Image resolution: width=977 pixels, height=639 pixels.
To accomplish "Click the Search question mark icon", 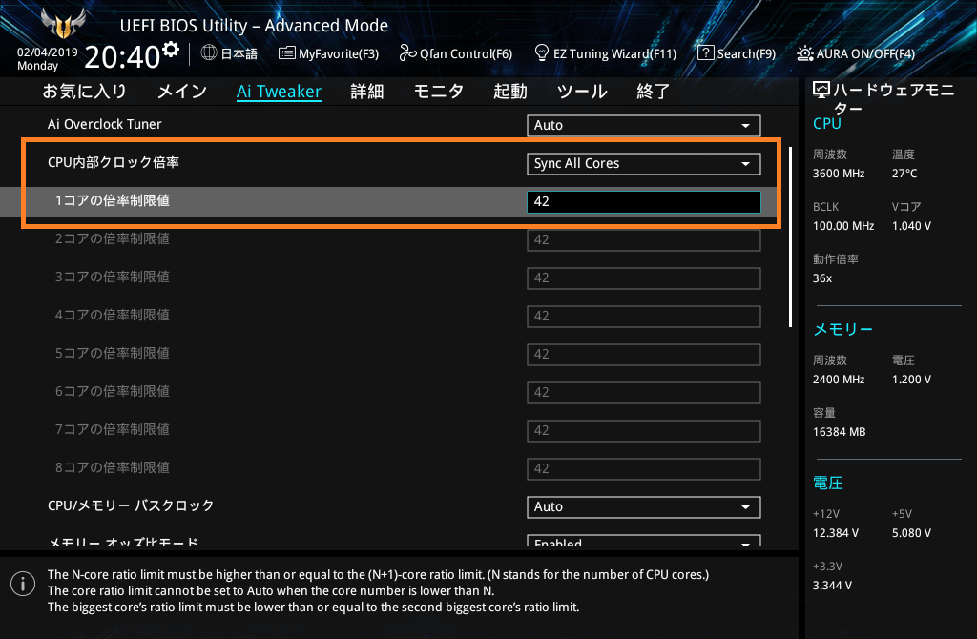I will tap(705, 53).
